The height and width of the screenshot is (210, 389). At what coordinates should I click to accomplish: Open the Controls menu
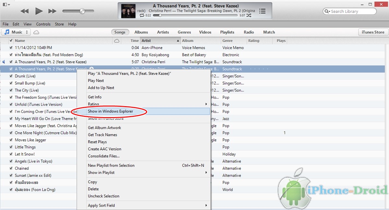[43, 24]
